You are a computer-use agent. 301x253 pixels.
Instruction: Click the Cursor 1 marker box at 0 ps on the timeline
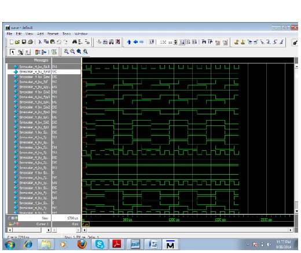pos(86,224)
